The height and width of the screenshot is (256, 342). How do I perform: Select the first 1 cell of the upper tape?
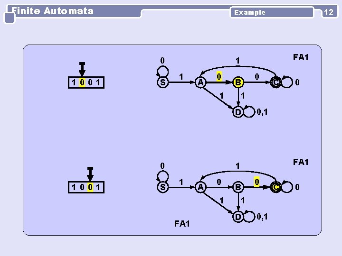point(74,82)
